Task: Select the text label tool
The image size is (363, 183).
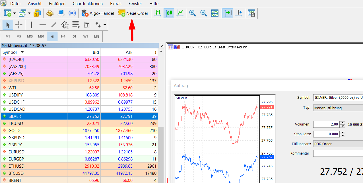Action: (x=87, y=25)
